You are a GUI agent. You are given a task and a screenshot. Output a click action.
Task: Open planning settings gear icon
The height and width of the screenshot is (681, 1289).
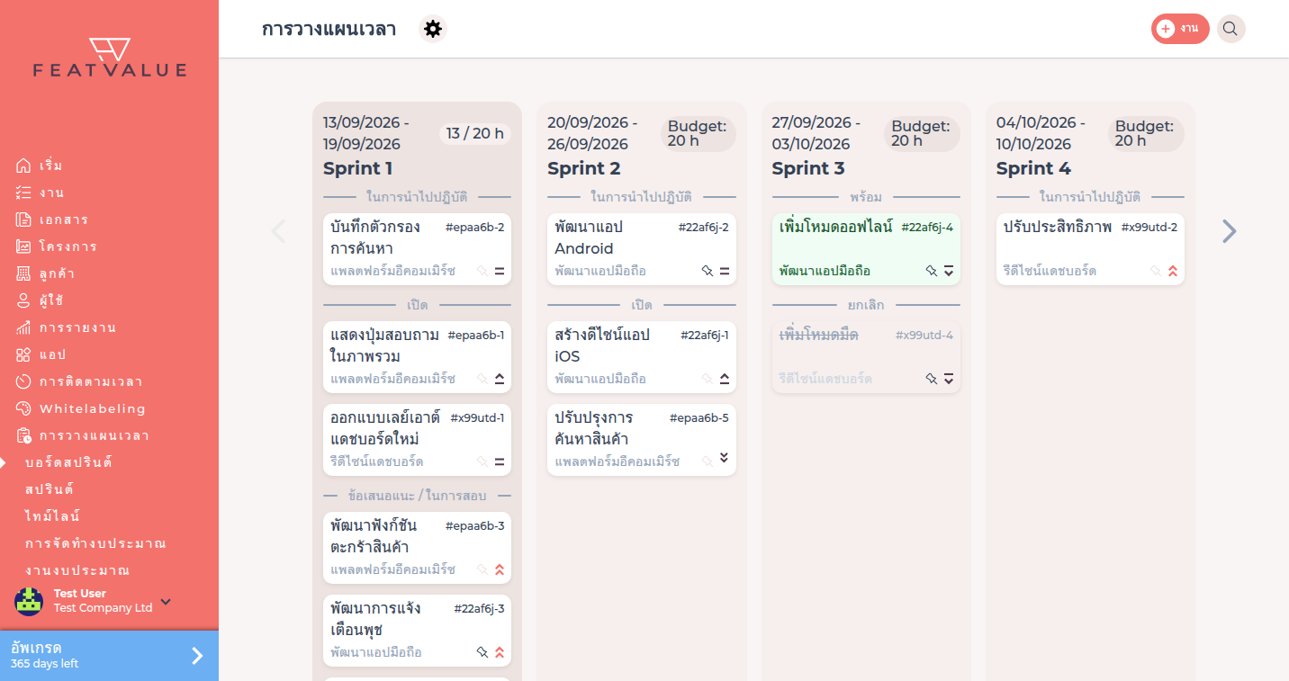pos(433,29)
